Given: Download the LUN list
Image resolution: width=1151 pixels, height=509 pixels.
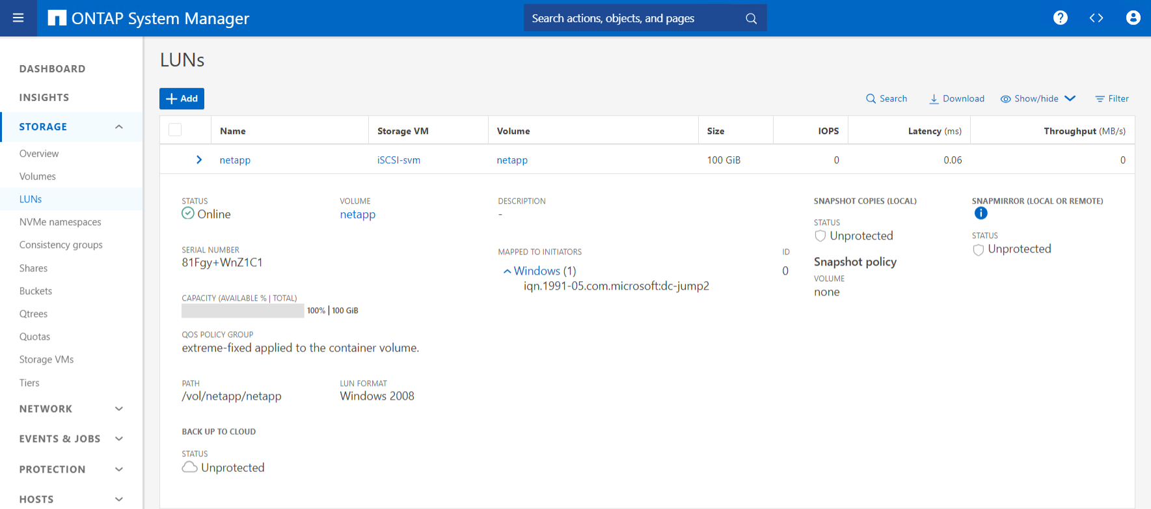Looking at the screenshot, I should click(956, 98).
